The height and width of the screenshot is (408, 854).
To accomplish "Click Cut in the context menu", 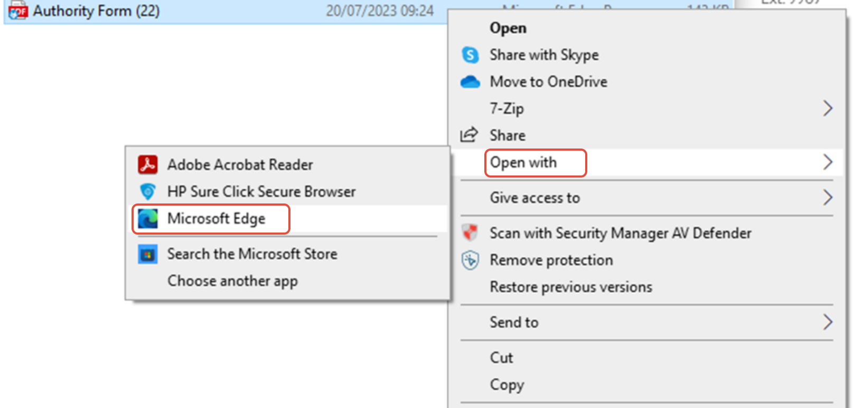I will coord(501,357).
